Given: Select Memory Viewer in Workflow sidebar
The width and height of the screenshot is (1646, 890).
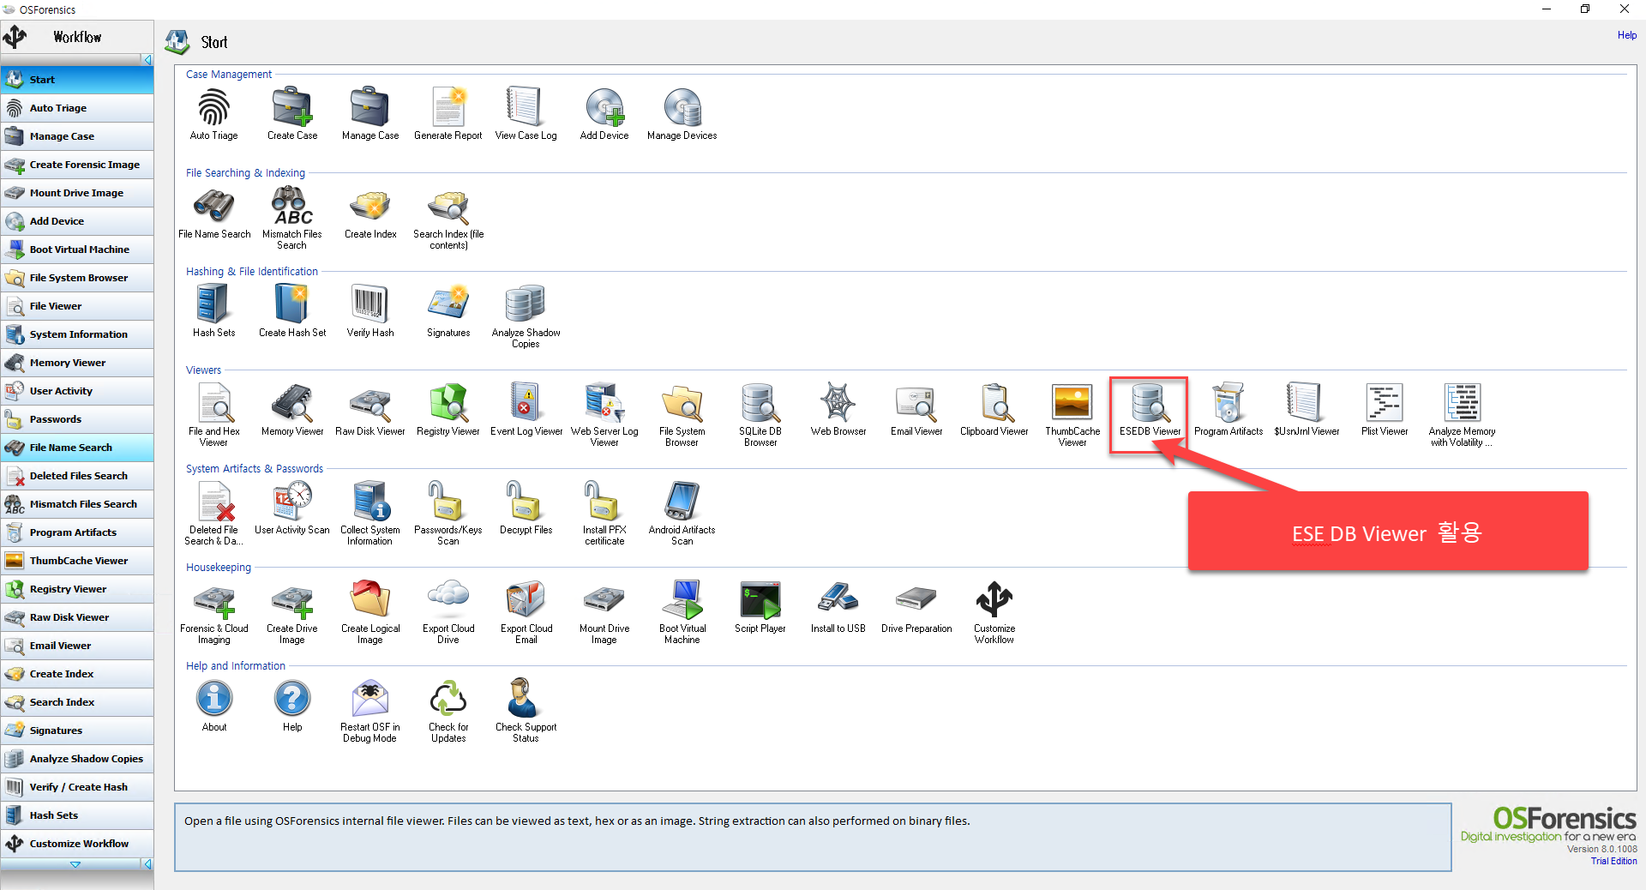Looking at the screenshot, I should pos(77,363).
